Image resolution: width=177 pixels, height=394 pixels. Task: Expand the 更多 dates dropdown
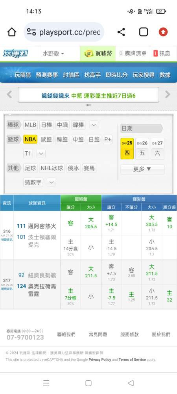pyautogui.click(x=142, y=169)
